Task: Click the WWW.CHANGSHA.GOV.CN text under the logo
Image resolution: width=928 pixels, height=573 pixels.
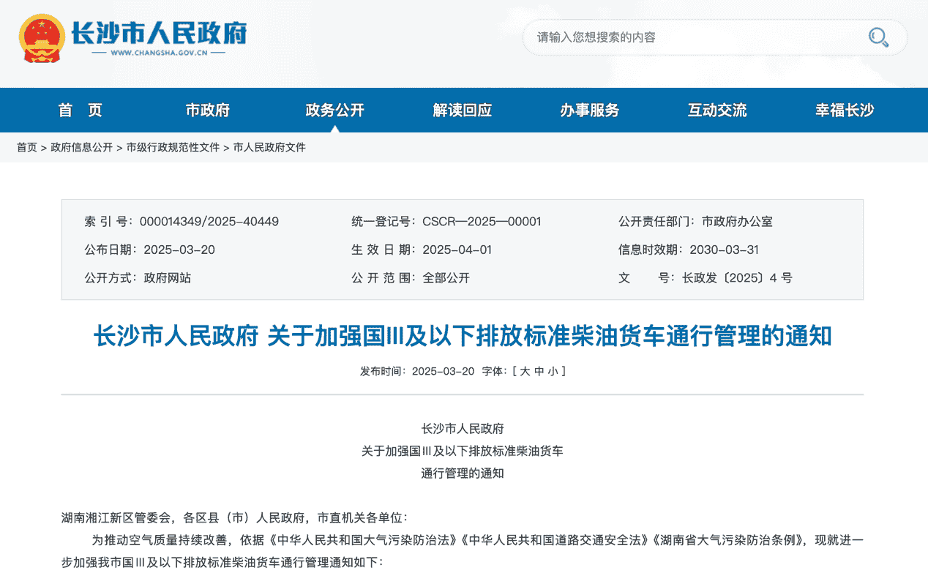Action: pos(159,53)
